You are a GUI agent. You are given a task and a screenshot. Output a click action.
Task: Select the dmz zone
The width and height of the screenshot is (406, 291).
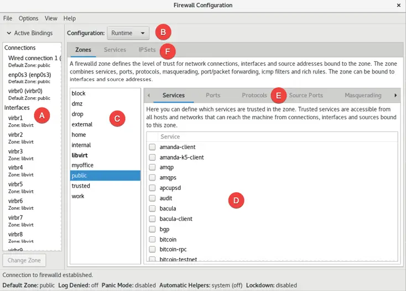78,104
